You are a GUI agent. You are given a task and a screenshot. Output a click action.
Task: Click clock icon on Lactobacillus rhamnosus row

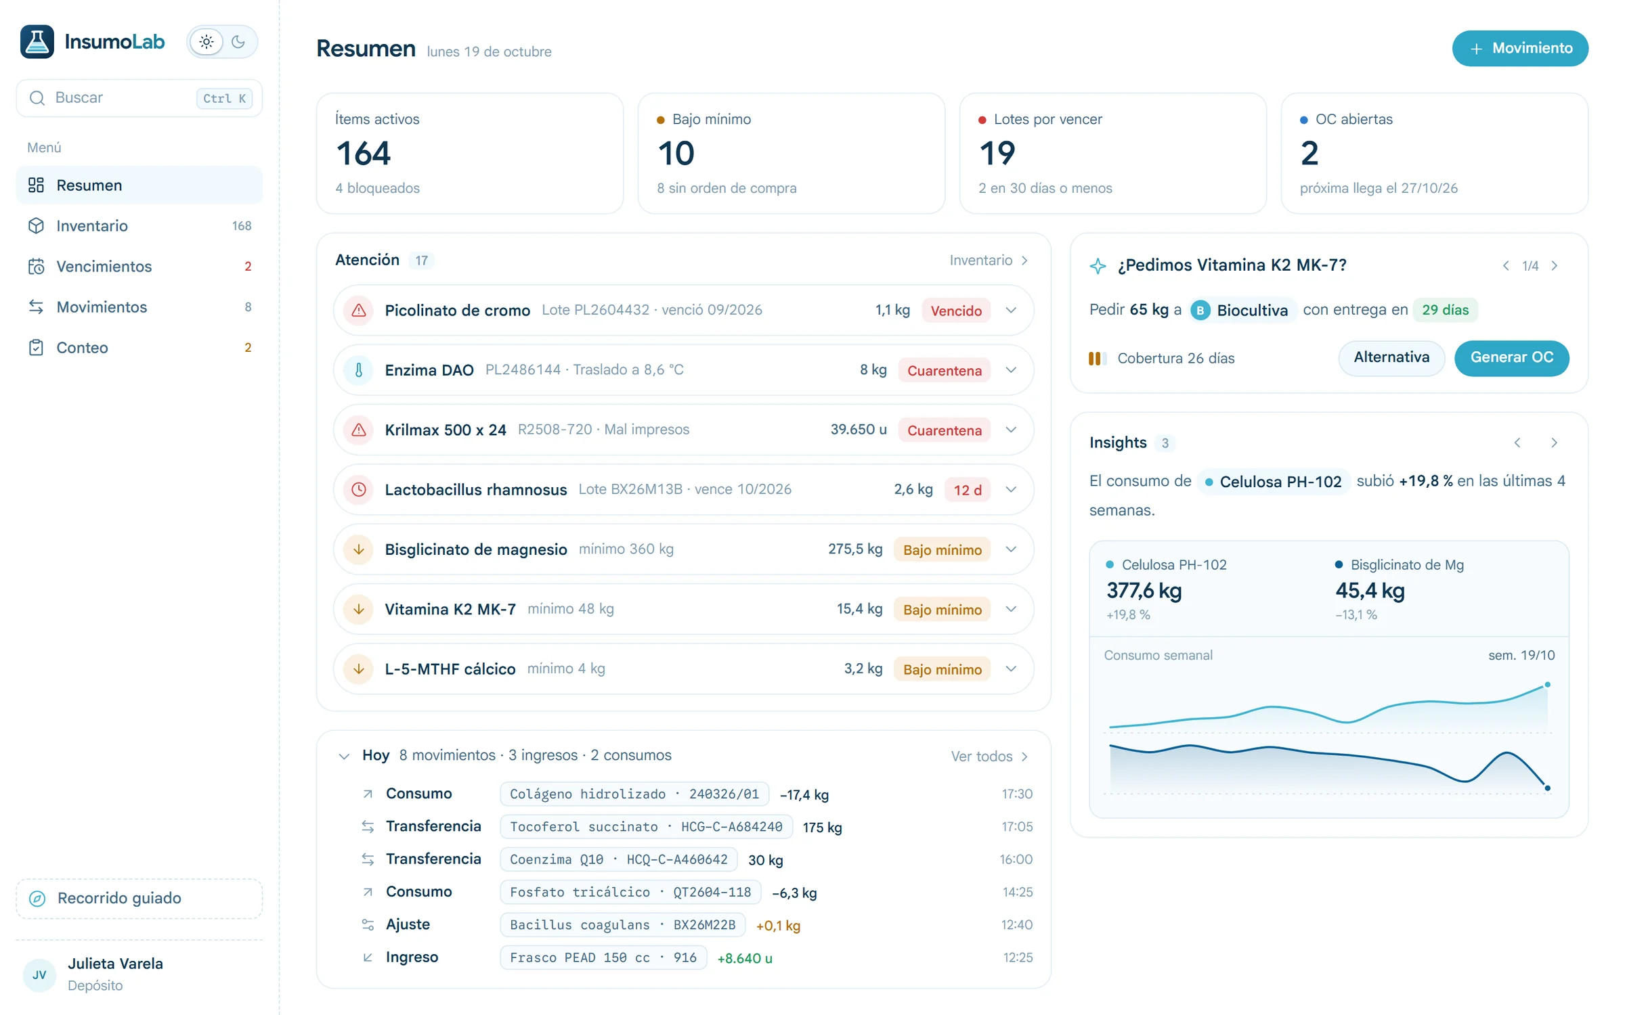pos(359,489)
